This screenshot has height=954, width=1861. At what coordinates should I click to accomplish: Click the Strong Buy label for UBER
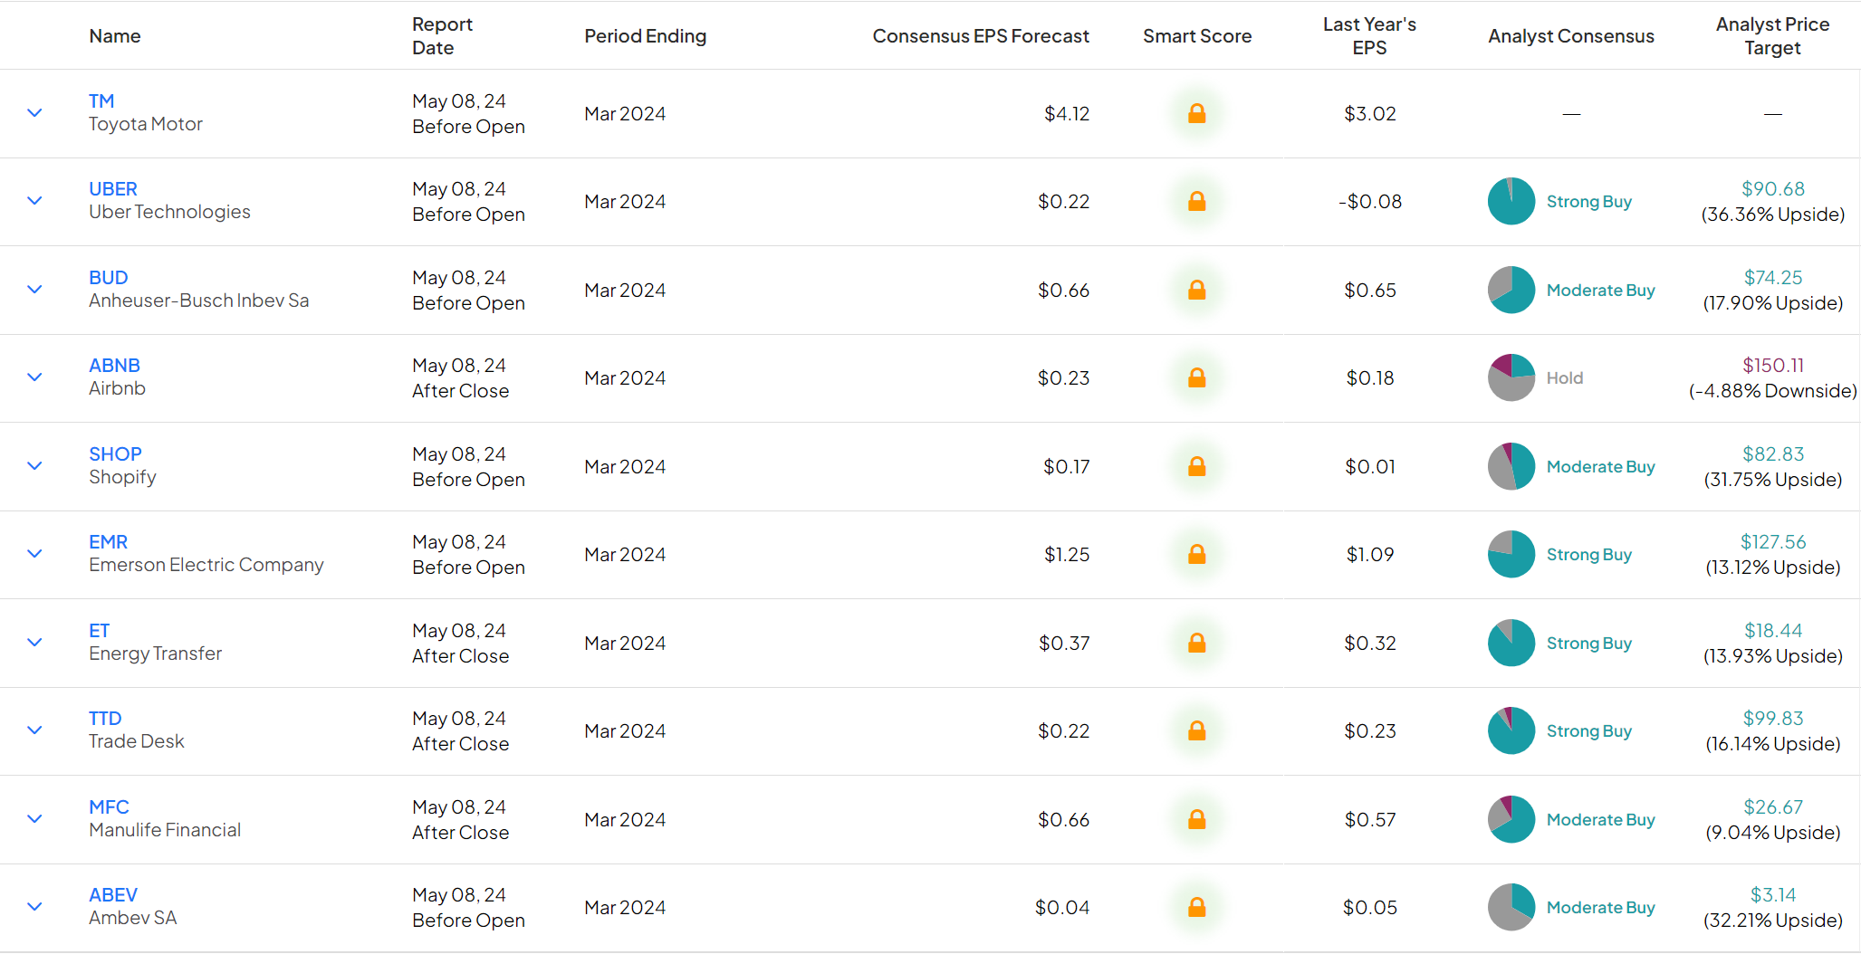click(x=1589, y=202)
